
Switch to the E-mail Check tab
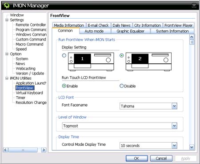(x=98, y=25)
